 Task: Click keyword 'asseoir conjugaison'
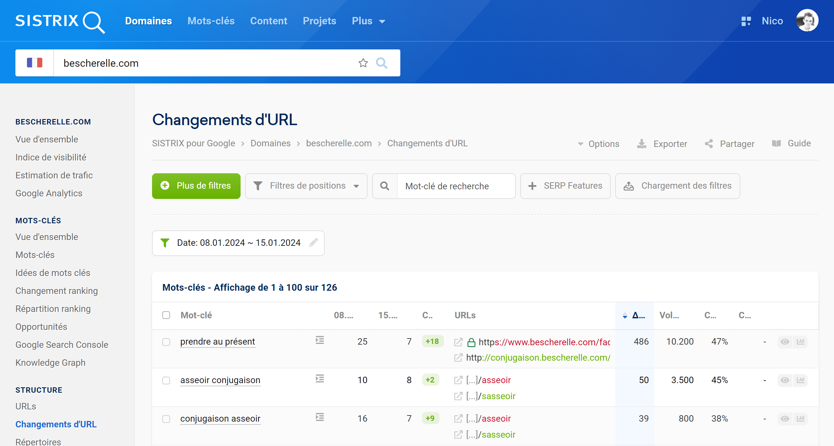(220, 380)
